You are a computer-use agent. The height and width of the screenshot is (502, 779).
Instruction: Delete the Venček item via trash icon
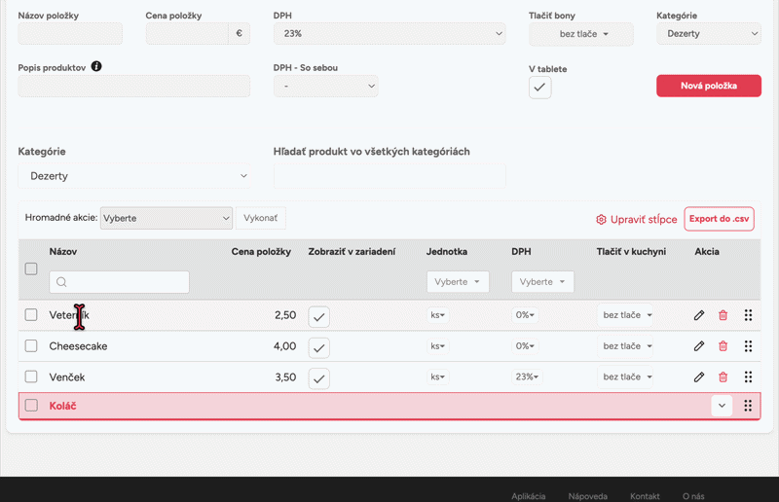point(723,376)
